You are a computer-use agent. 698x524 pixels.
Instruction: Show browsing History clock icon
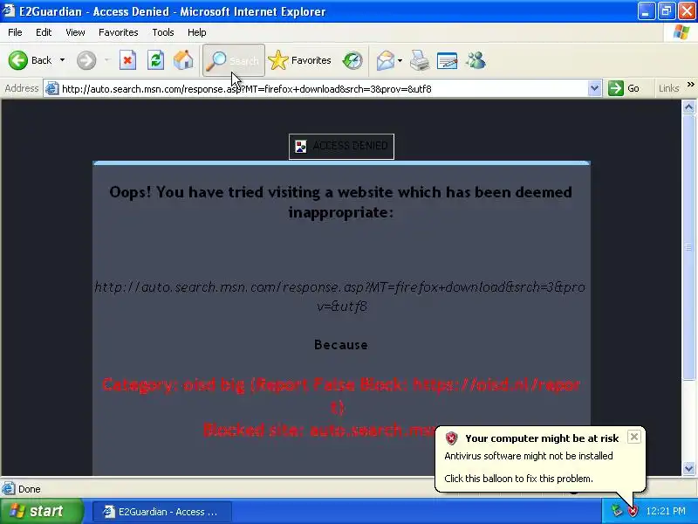point(352,60)
